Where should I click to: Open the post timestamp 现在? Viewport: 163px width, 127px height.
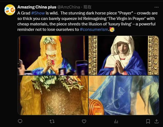[88, 7]
